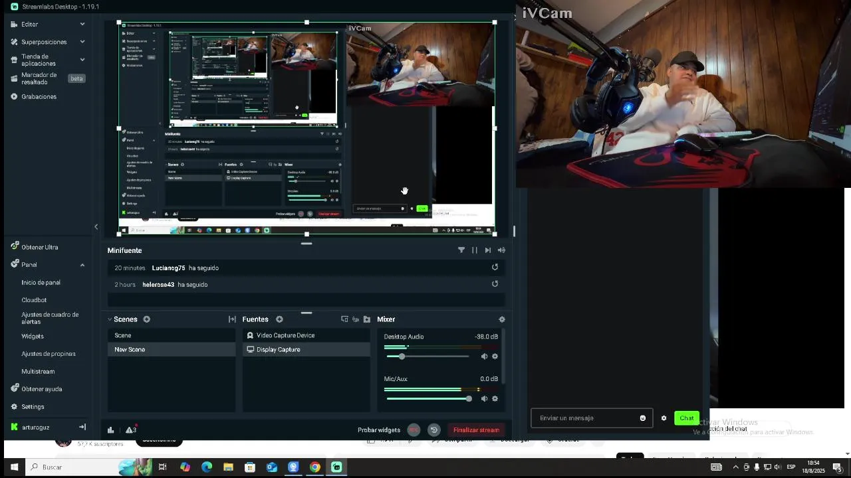Screen dimensions: 851x478
Task: Collapse the Panel section chevron
Action: click(x=82, y=265)
